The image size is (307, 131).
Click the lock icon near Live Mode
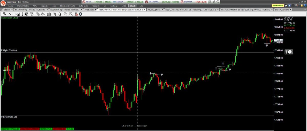click(x=302, y=6)
